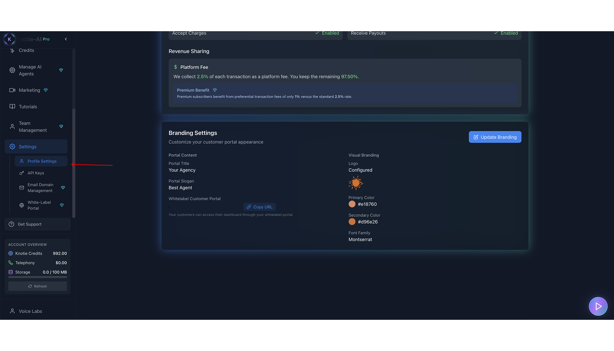Click the Update Branding button

[x=495, y=137]
